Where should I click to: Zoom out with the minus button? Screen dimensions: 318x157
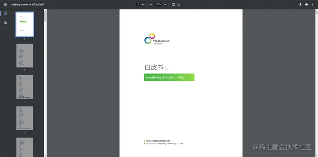pyautogui.click(x=151, y=4)
